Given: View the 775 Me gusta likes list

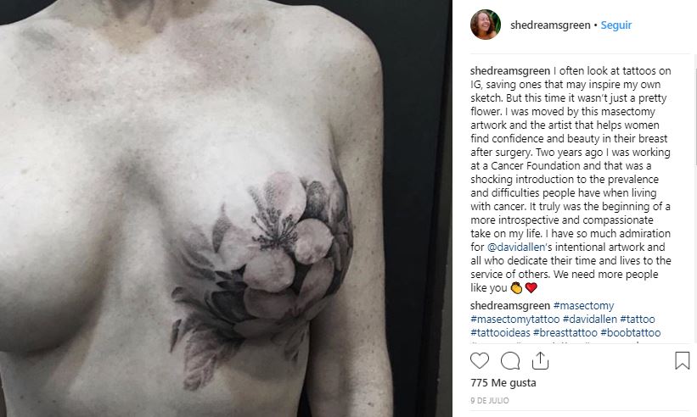Looking at the screenshot, I should pos(503,383).
